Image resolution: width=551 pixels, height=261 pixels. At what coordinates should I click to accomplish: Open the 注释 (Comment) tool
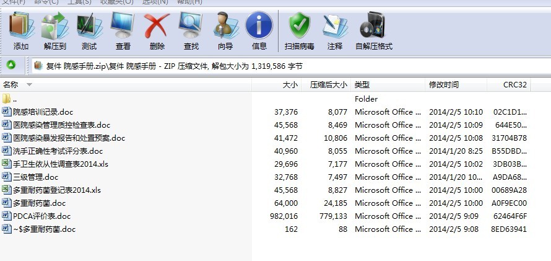coord(335,31)
